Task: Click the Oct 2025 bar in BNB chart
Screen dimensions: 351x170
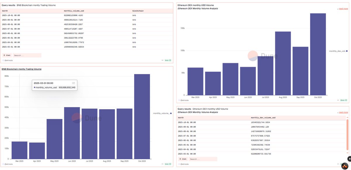Action: click(x=142, y=116)
